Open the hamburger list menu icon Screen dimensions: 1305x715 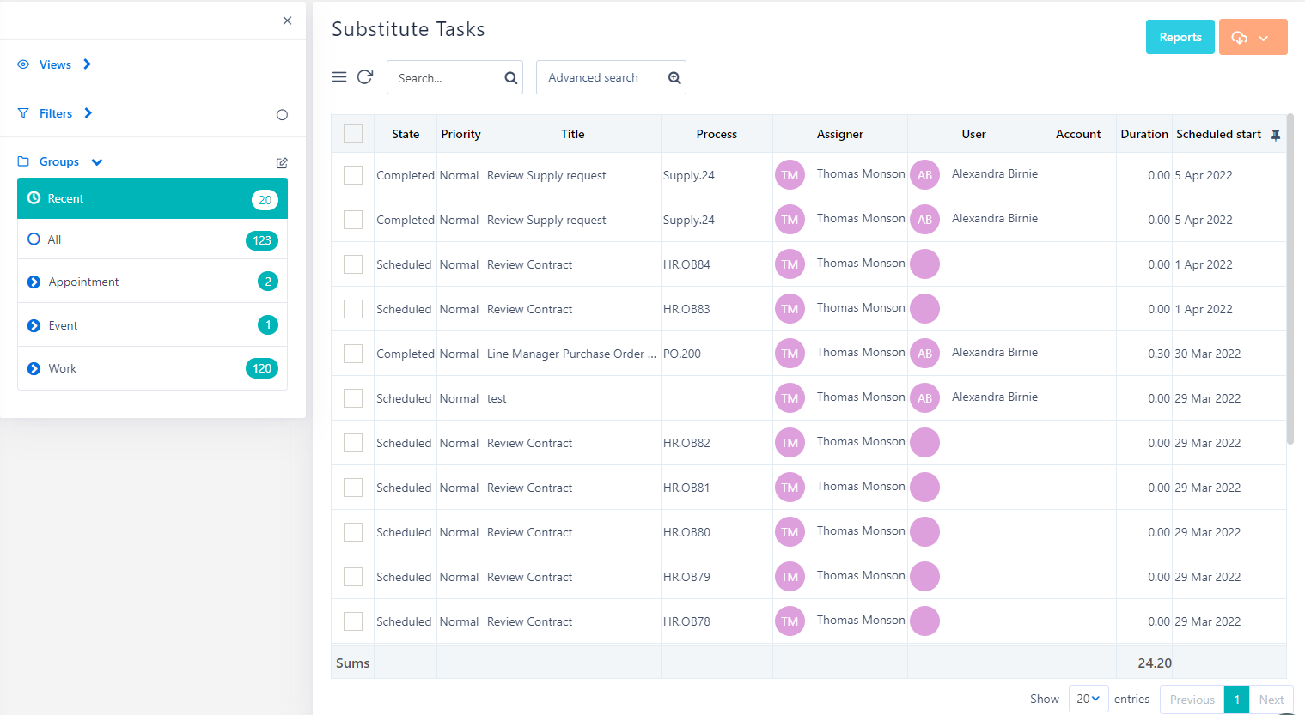click(x=339, y=77)
